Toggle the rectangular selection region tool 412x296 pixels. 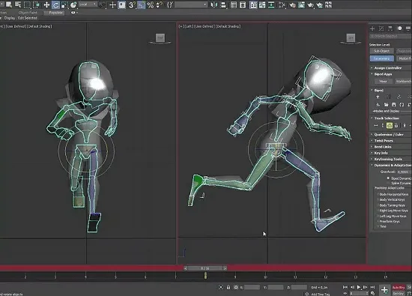(x=27, y=4)
